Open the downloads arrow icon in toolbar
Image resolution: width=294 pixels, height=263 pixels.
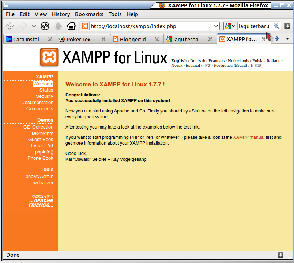click(x=287, y=26)
